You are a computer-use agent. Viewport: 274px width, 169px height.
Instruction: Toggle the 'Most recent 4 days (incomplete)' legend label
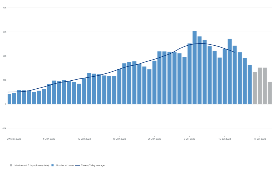31,165
